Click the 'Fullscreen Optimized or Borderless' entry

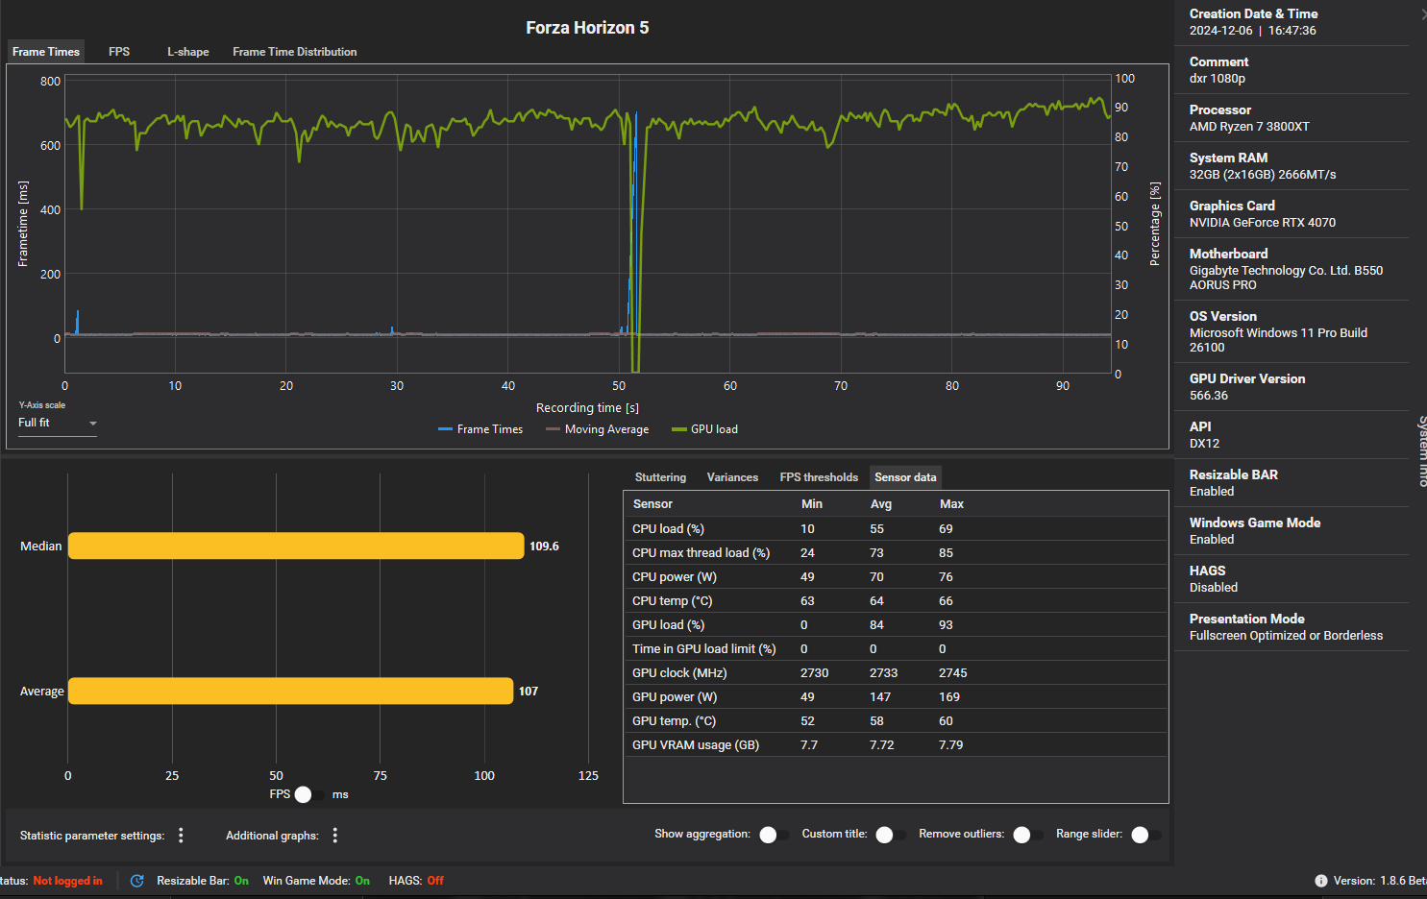[1287, 636]
